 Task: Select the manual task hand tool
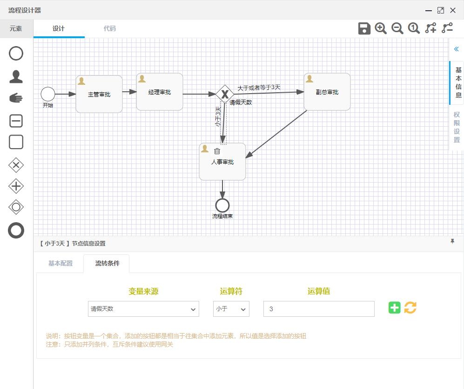(16, 98)
